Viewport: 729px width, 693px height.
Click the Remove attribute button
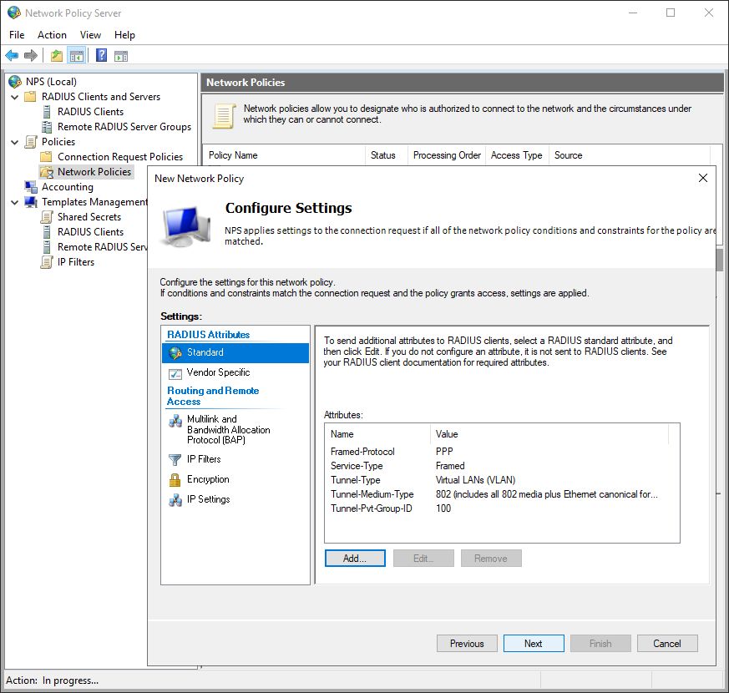coord(491,559)
